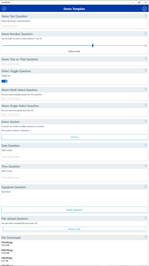Open Demo This-or-That item selector

74,64
